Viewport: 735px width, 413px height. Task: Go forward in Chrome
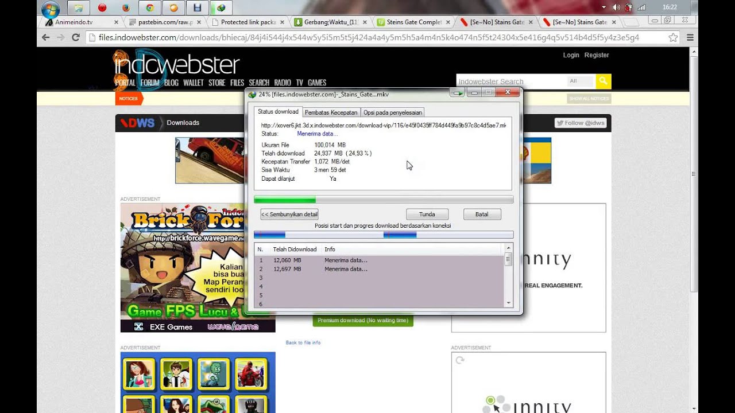point(61,37)
